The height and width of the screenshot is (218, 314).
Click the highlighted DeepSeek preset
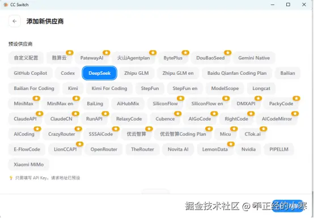pos(100,73)
